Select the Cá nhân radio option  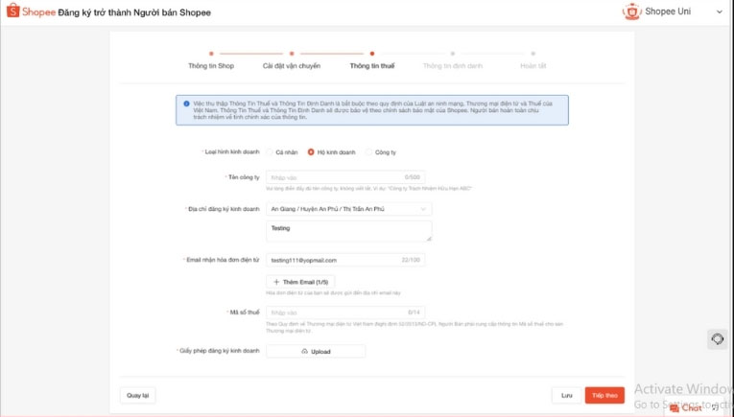click(270, 151)
